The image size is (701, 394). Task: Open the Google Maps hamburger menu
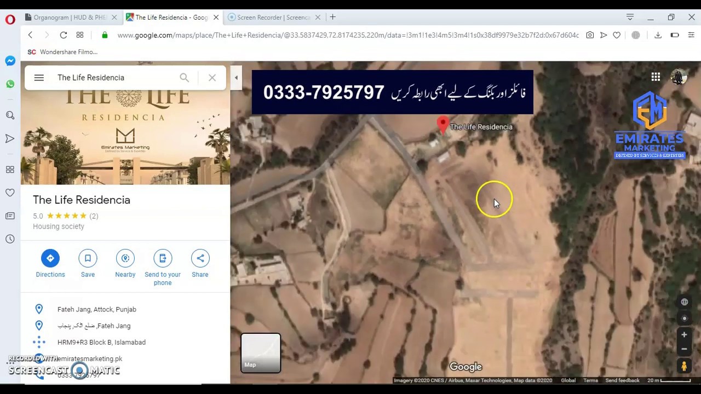coord(39,78)
